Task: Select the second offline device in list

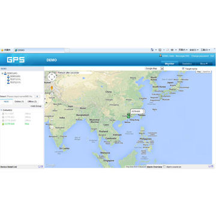Action: pos(16,117)
